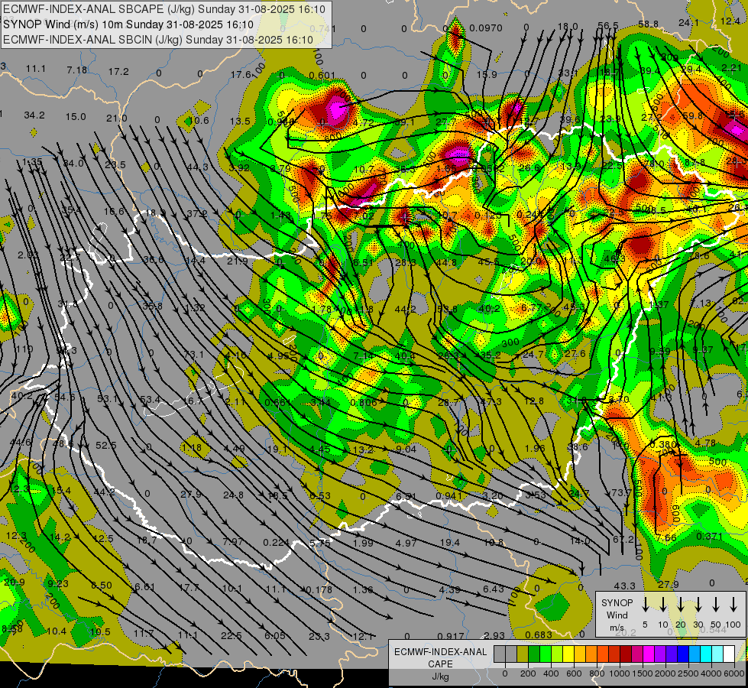Pick the olive swatch on CAPE color bar

coord(523,654)
